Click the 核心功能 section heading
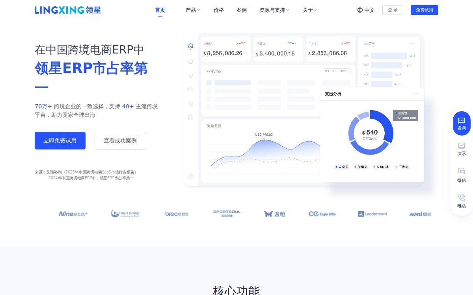The height and width of the screenshot is (295, 473). point(236,290)
